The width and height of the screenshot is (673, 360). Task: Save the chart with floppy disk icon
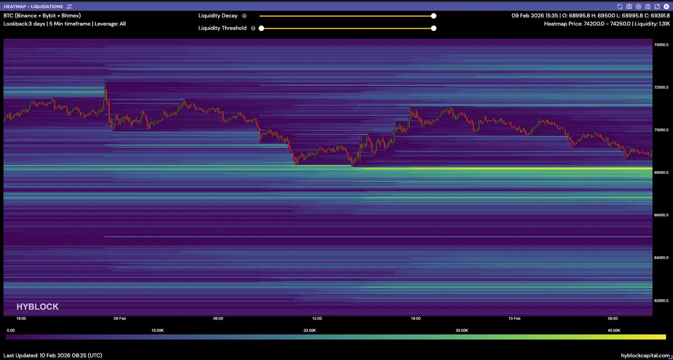coord(647,6)
